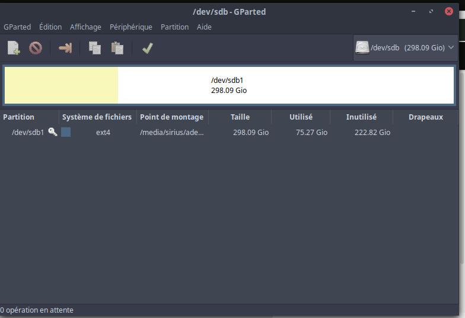This screenshot has height=318, width=465.
Task: Open the Aide menu
Action: click(x=204, y=27)
